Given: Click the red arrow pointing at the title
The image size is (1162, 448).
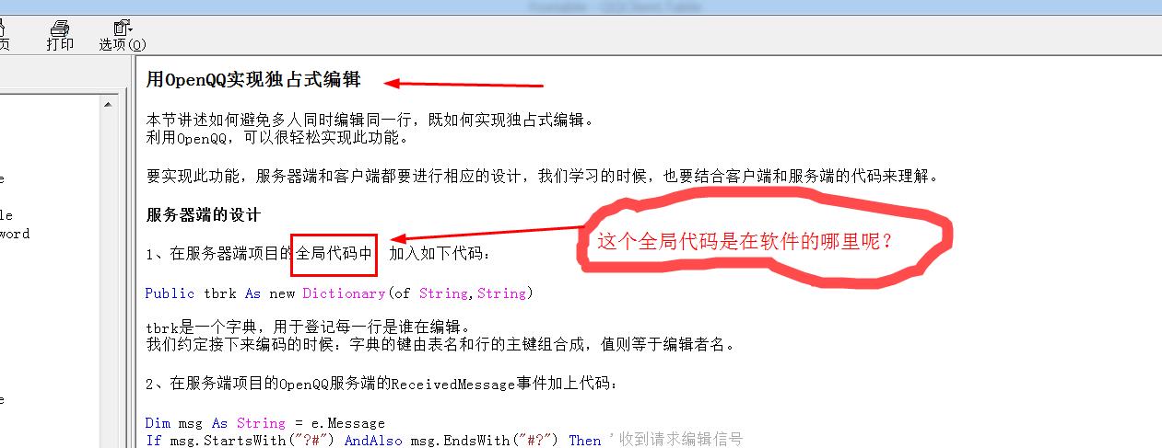Looking at the screenshot, I should 464,84.
